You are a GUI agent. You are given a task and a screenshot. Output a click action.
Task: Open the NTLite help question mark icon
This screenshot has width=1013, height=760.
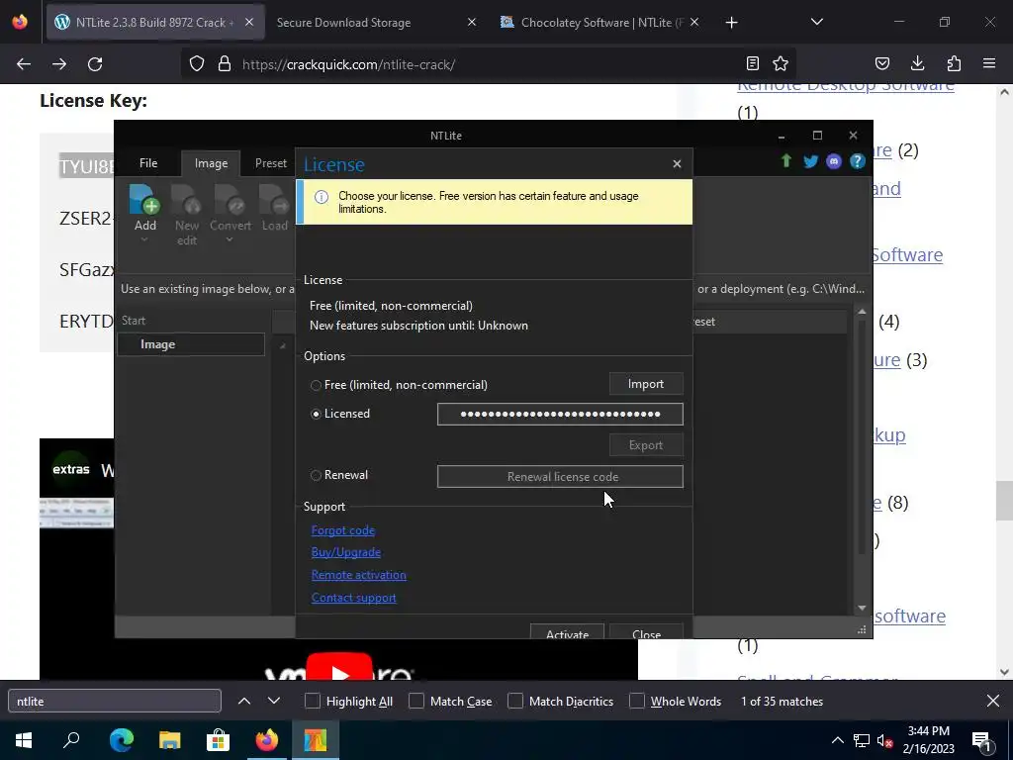858,161
